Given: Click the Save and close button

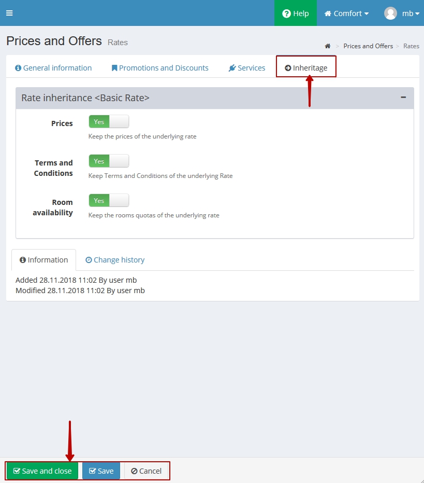Looking at the screenshot, I should click(x=42, y=471).
